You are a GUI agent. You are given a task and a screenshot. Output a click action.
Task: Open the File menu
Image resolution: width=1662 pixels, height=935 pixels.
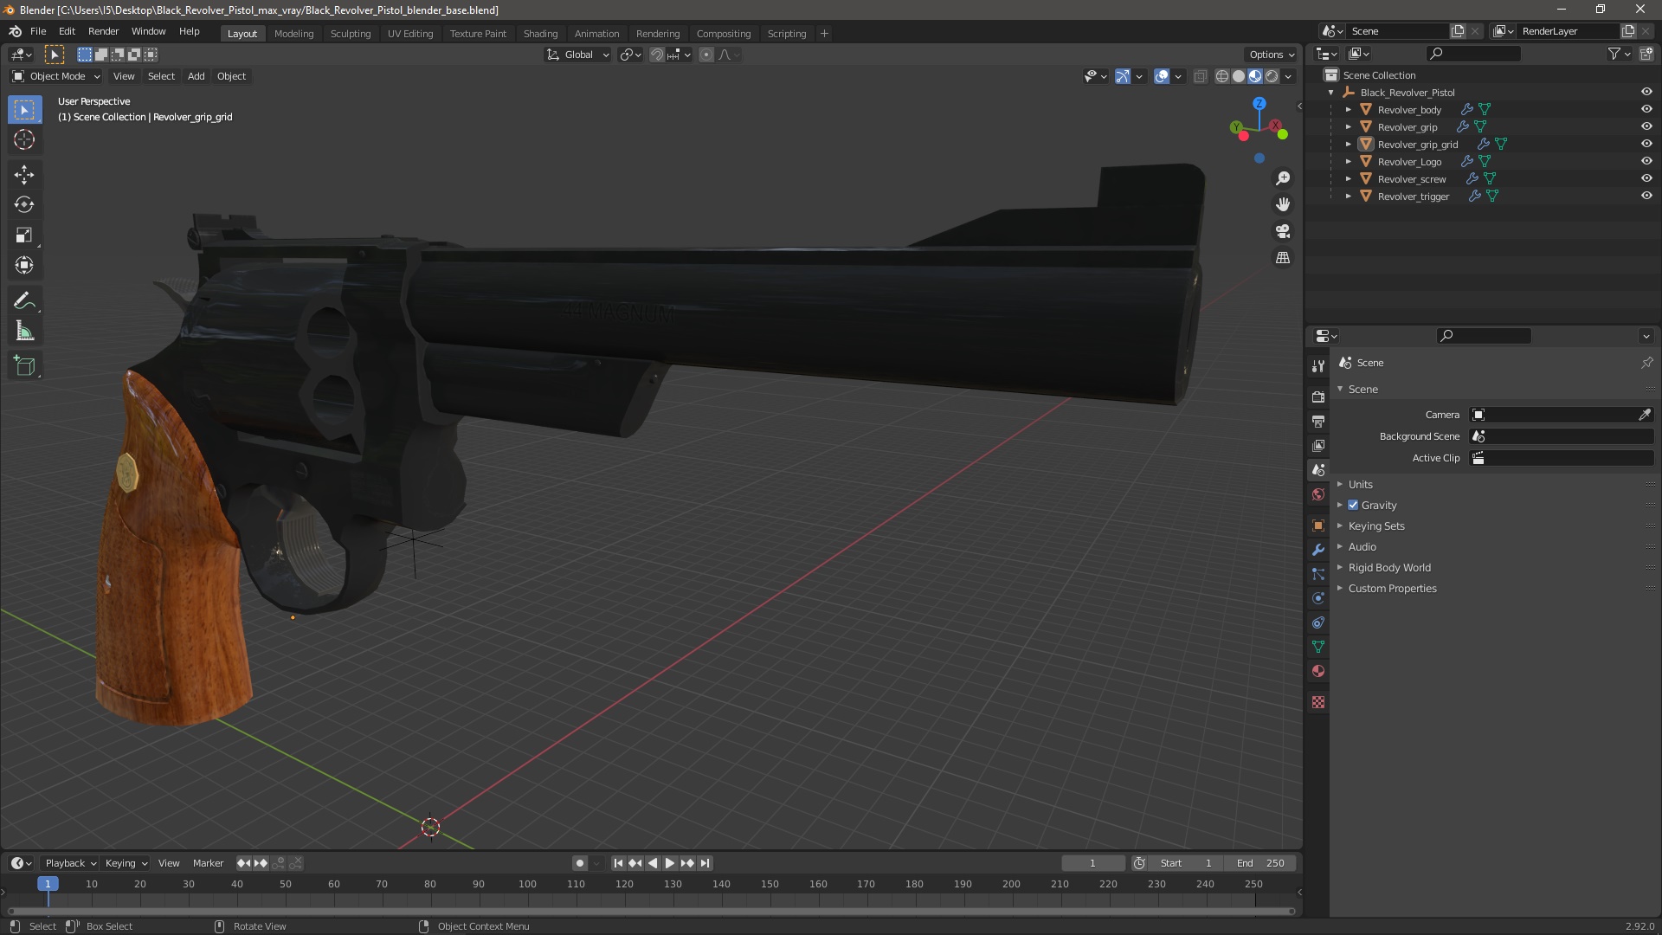38,31
